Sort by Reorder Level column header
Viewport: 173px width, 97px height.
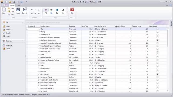(x=140, y=26)
